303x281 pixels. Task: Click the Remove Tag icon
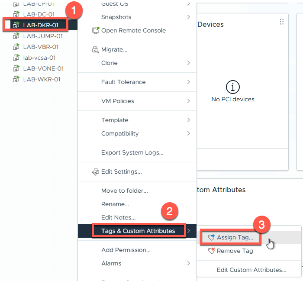[x=211, y=251]
